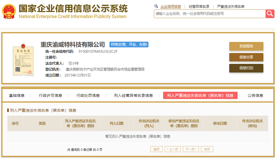The width and height of the screenshot is (275, 158).
Task: Click the 存续(在营、开业、在册) status badge
Action: pos(129,44)
